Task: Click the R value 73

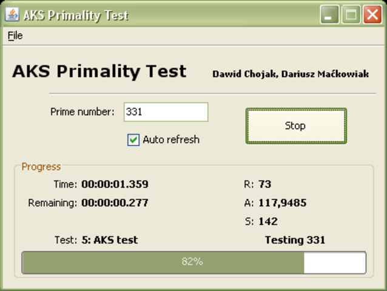Action: coord(265,184)
